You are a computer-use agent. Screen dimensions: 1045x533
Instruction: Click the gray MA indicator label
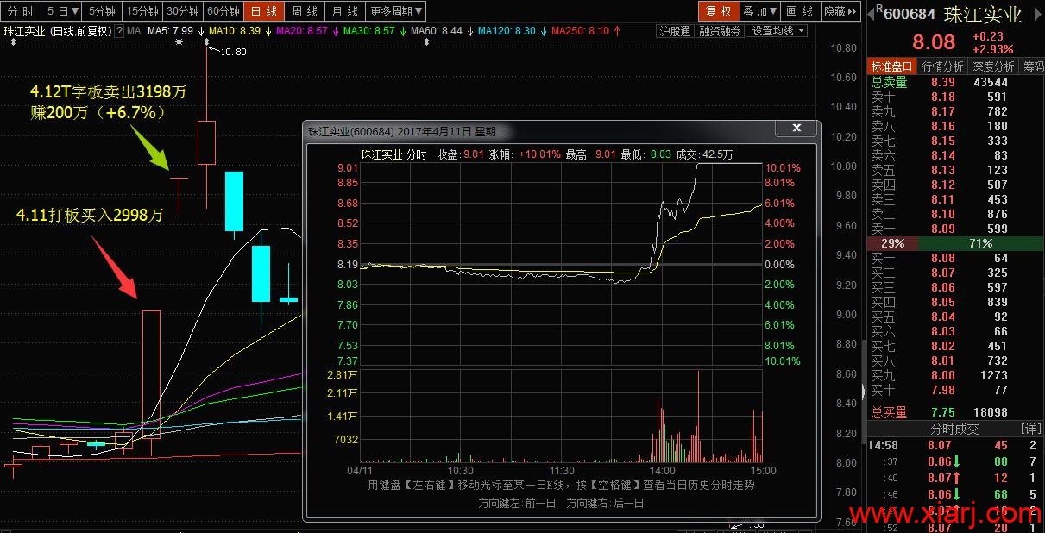click(x=134, y=31)
